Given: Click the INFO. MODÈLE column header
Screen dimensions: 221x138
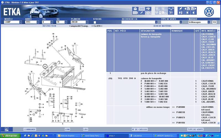Looking at the screenshot, I should pos(209,31).
